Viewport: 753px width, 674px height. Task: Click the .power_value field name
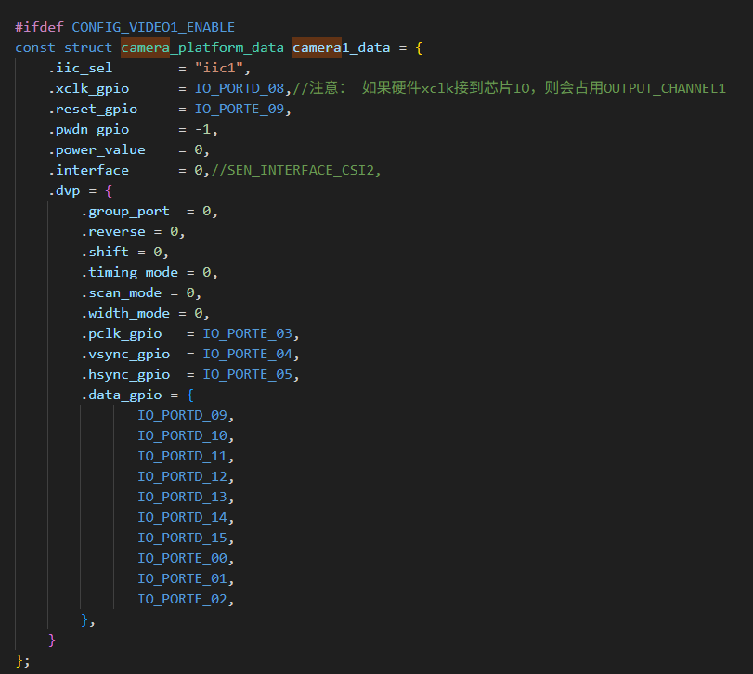point(97,150)
